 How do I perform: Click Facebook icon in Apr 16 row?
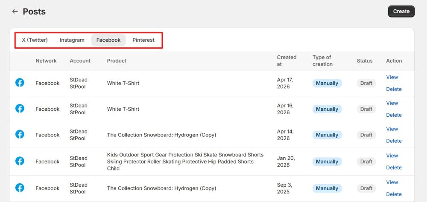(20, 109)
